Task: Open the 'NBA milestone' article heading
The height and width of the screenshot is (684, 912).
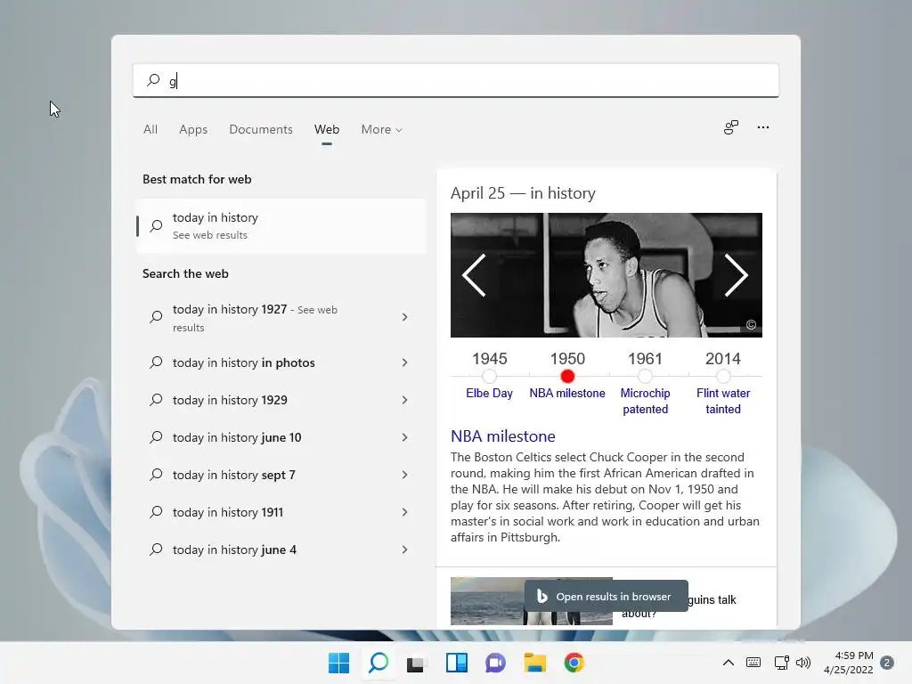Action: click(x=503, y=436)
